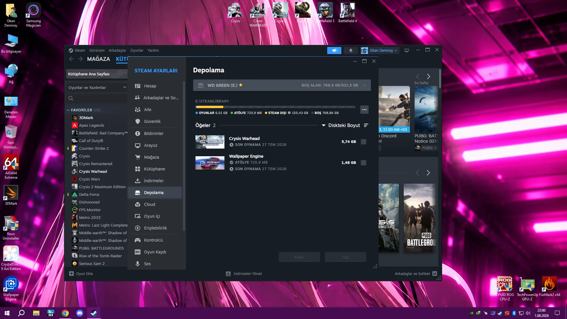Open storage options three-dot menu
Viewport: 567px width, 319px height.
pos(364,110)
